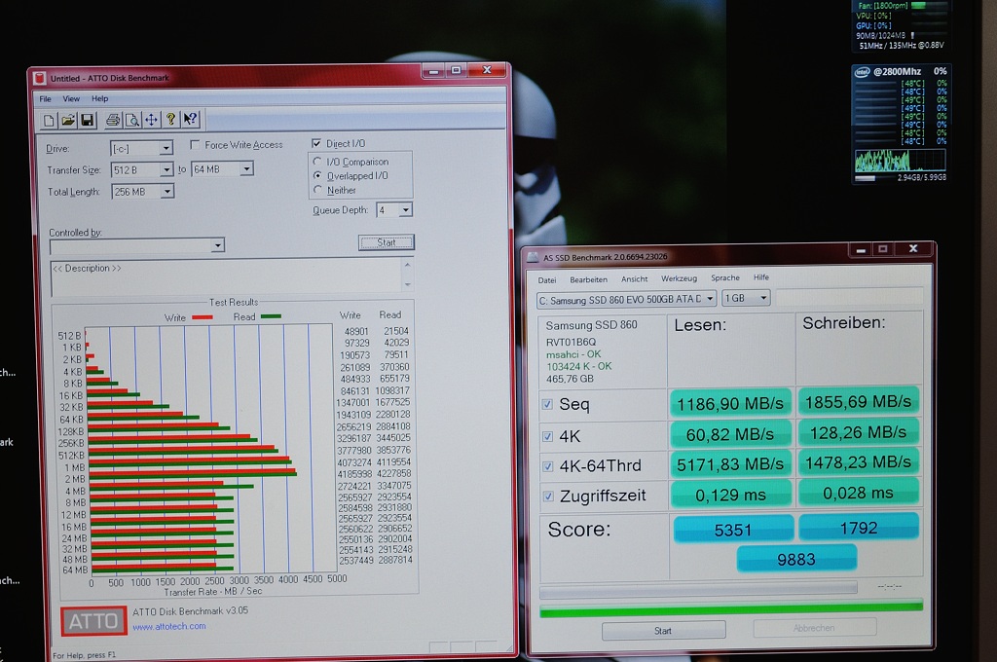Viewport: 997px width, 662px height.
Task: Click the Seq read result 1186,90 MB/s
Action: pyautogui.click(x=730, y=404)
